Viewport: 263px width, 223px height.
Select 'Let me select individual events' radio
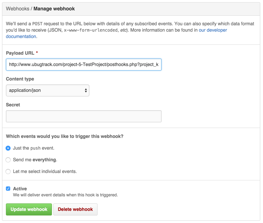[8, 172]
